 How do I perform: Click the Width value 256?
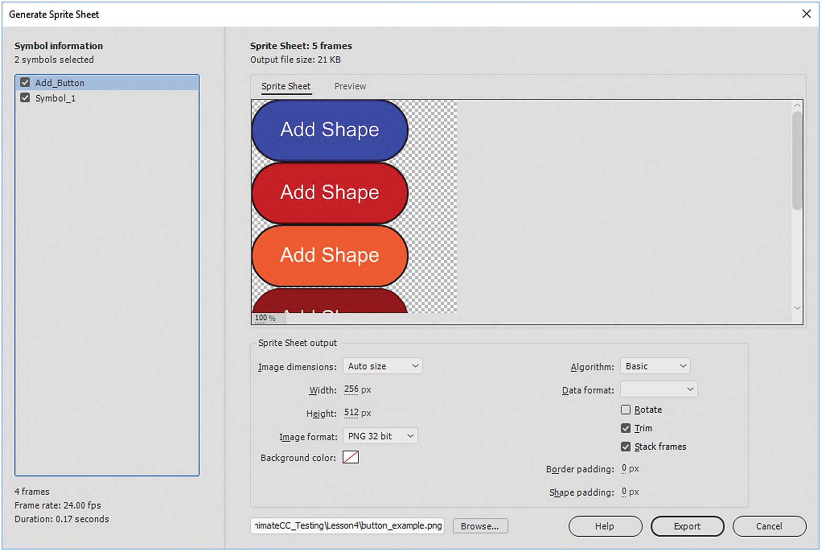(x=351, y=389)
